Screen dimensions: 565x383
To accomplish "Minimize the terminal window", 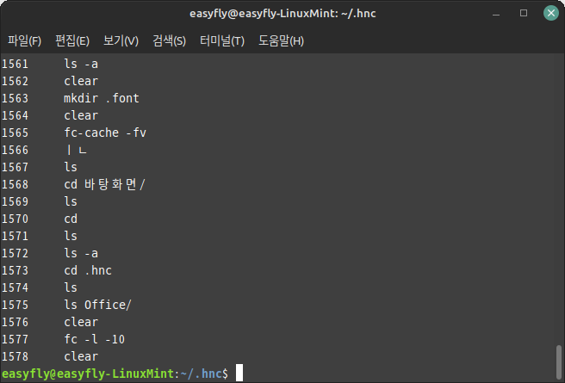I will [x=496, y=14].
